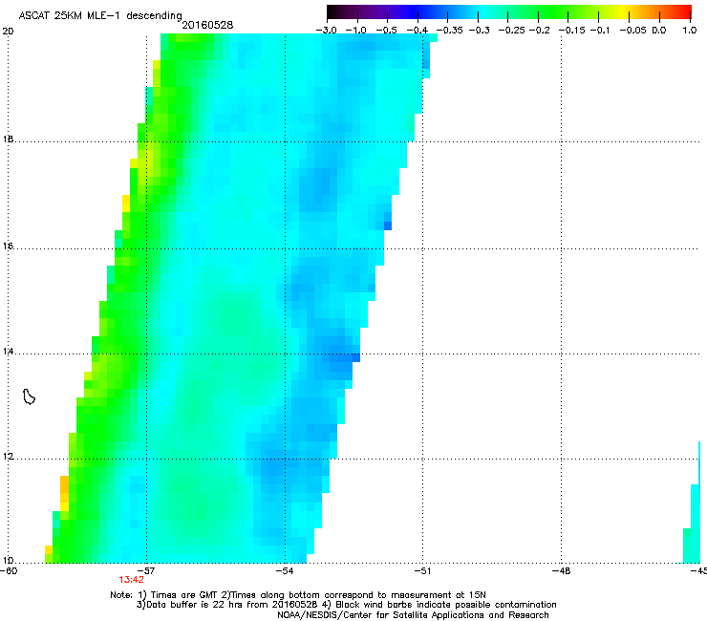Click the longitude label -57
The image size is (707, 621).
pos(146,571)
